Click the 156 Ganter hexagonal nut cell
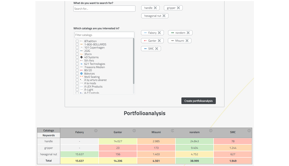289x166 pixels. 118,154
